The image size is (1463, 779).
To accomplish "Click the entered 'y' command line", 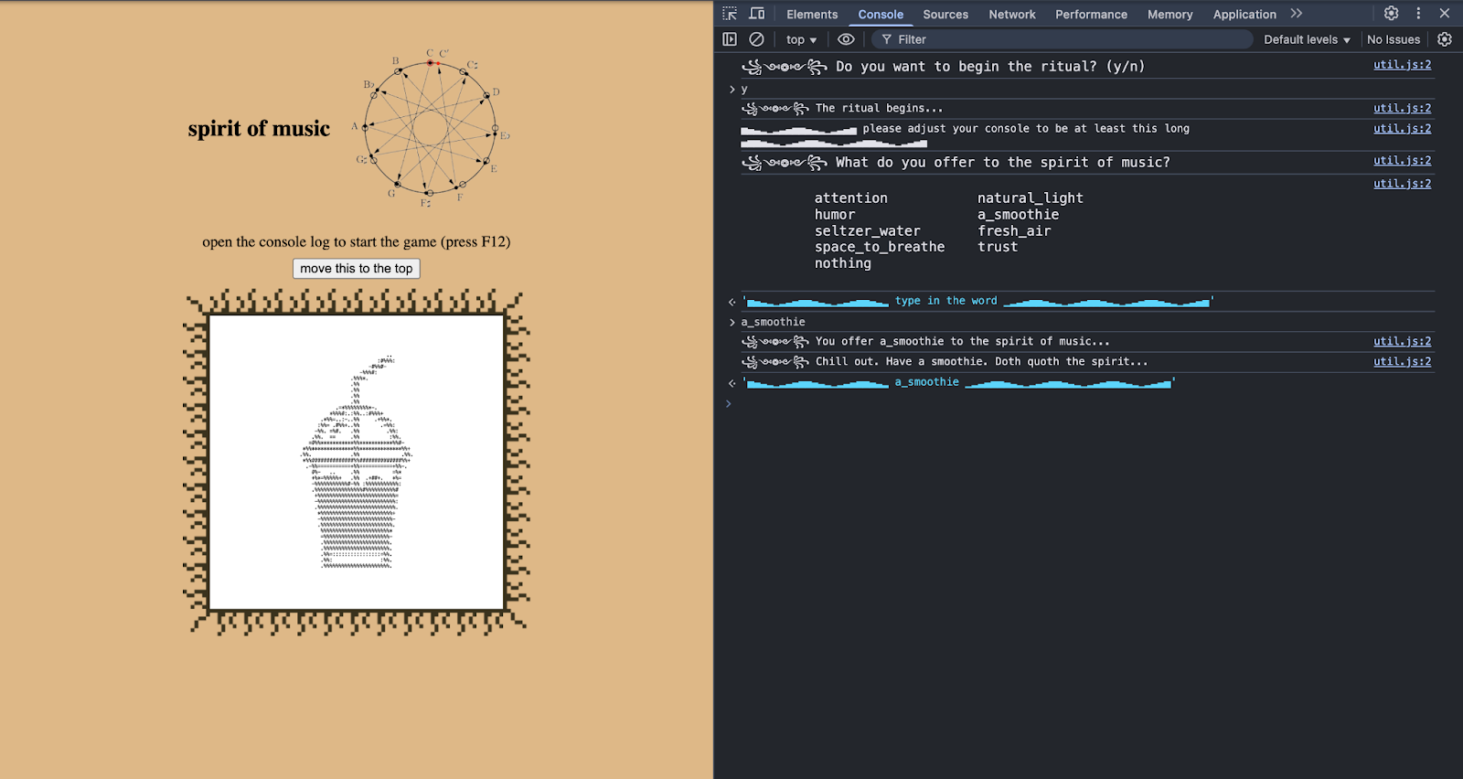I will tap(744, 90).
